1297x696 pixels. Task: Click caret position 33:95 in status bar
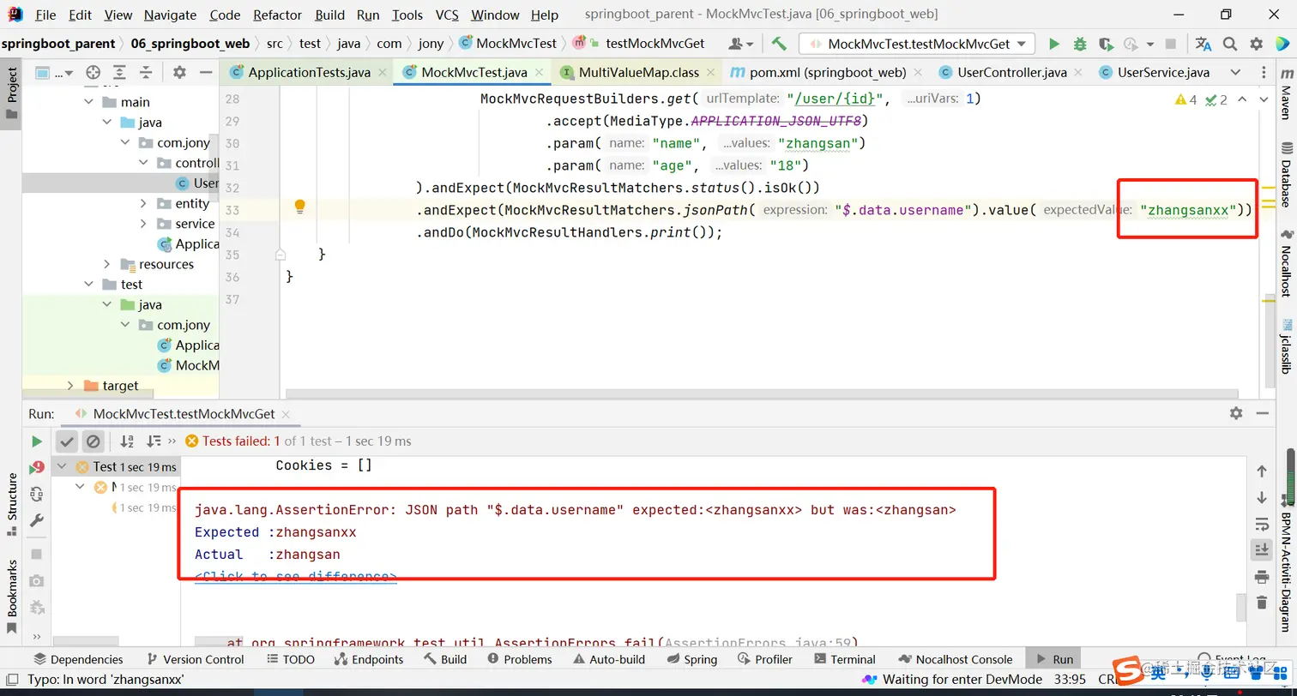click(x=1071, y=680)
